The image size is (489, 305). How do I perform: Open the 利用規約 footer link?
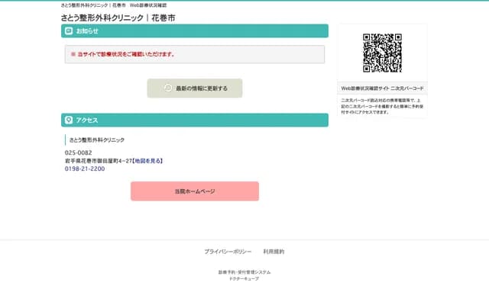274,252
